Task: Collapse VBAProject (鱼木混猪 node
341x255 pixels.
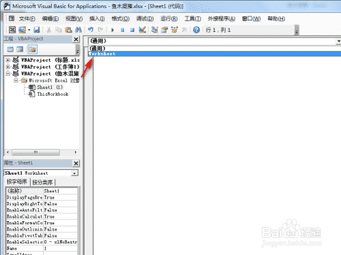Action: pyautogui.click(x=8, y=73)
